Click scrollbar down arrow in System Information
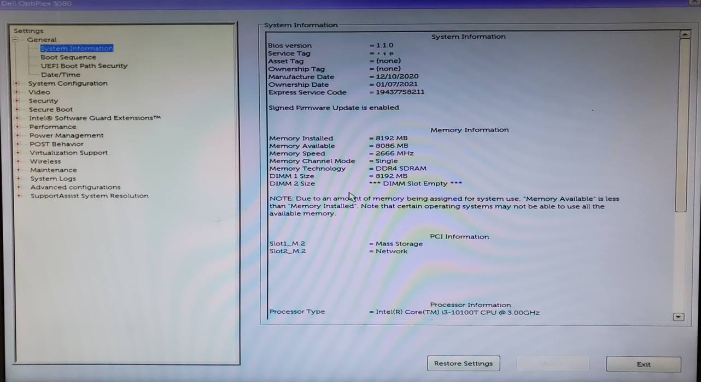The image size is (701, 382). click(679, 317)
